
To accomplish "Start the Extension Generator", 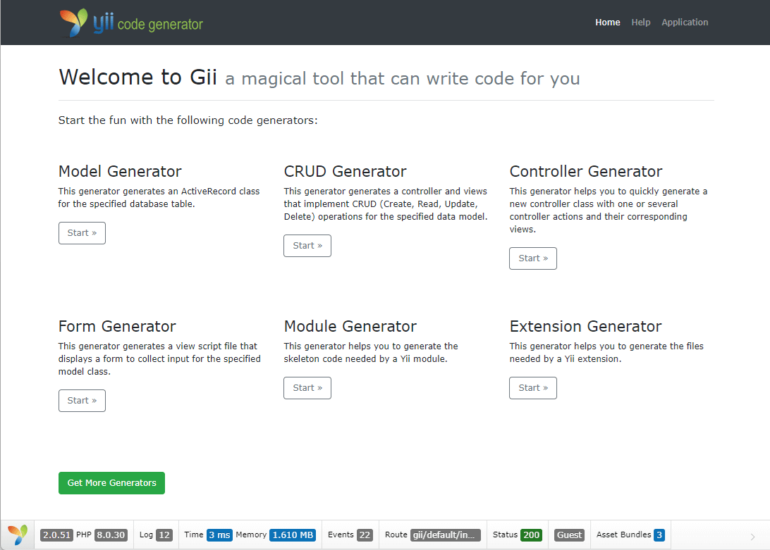I will tap(532, 388).
